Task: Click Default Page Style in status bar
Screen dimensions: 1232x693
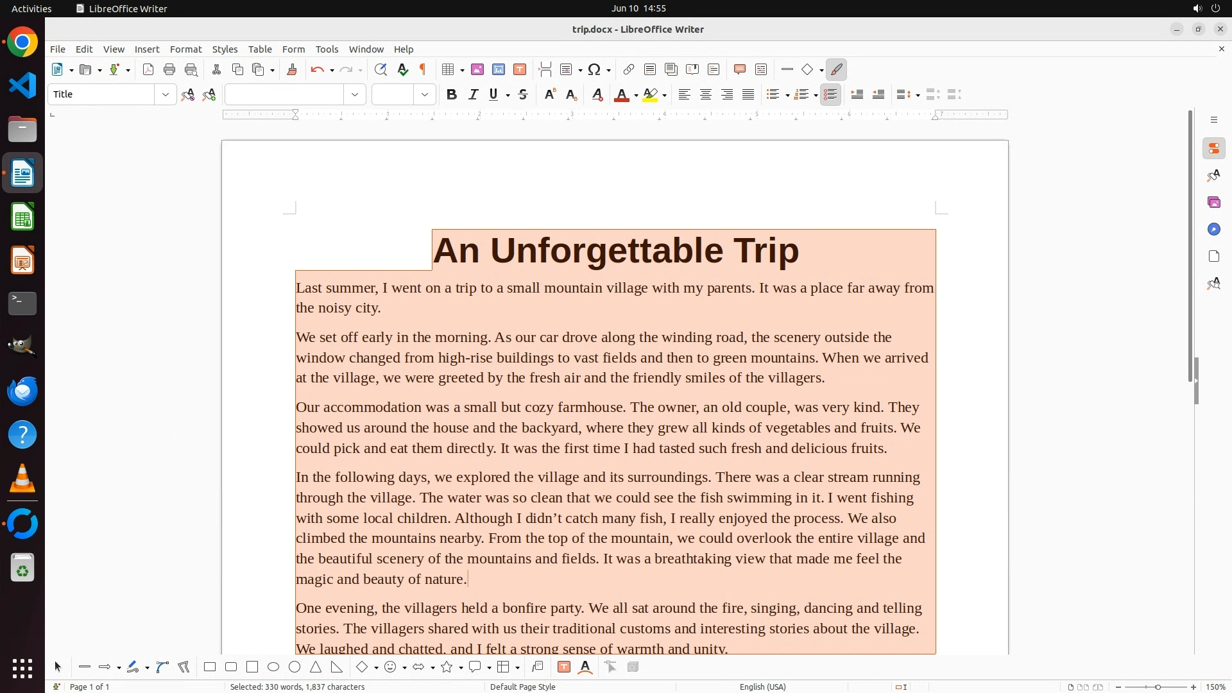Action: coord(522,687)
